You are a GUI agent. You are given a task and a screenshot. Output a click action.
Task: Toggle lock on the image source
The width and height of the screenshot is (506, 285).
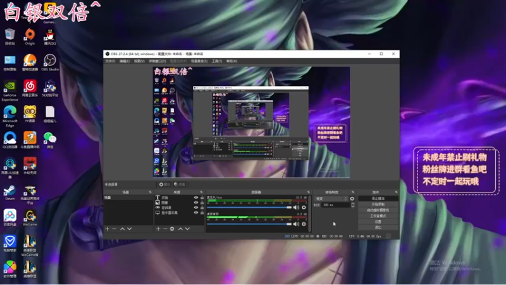pos(202,203)
